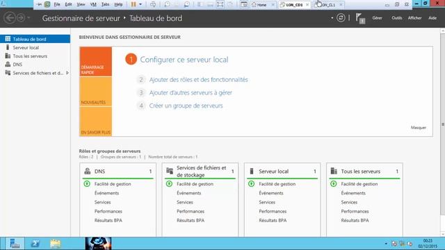This screenshot has height=250, width=445.
Task: Launch PowerShell from the taskbar
Action: click(x=35, y=244)
